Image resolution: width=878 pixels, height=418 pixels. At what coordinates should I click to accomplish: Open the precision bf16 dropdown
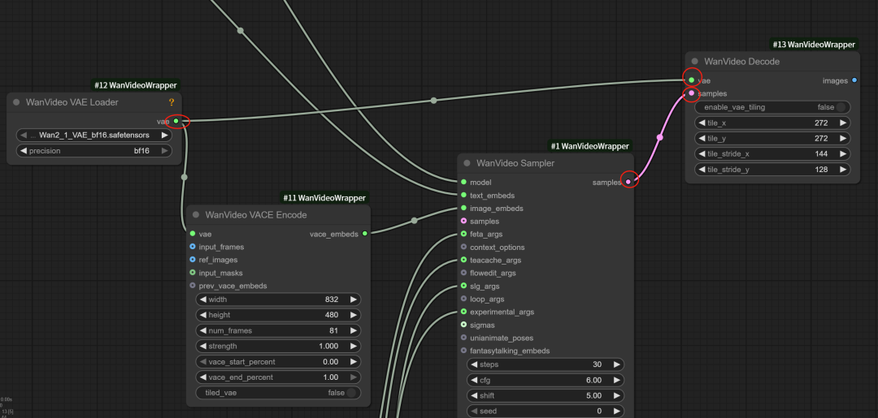coord(93,150)
